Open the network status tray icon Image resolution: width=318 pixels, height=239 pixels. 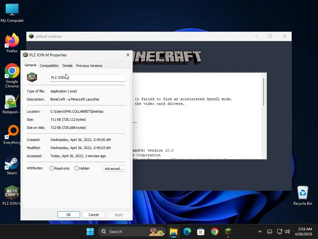click(280, 232)
